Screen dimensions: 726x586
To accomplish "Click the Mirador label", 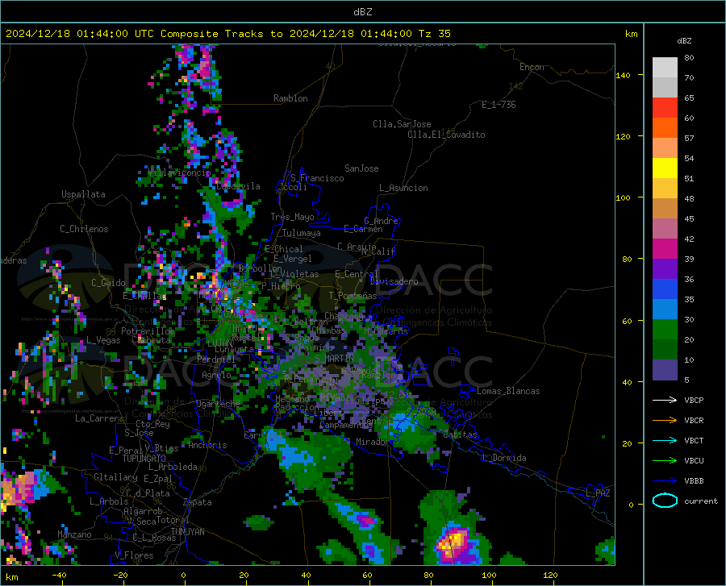I will (373, 442).
